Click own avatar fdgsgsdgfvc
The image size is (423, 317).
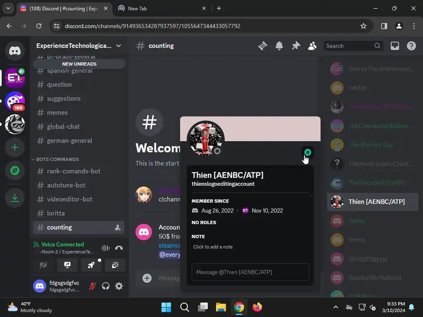click(40, 286)
